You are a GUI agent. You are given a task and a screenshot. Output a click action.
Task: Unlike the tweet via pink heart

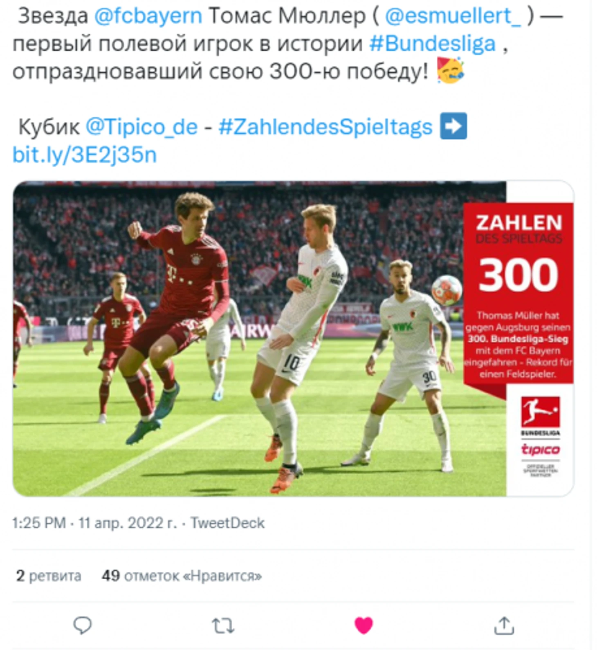pyautogui.click(x=364, y=625)
